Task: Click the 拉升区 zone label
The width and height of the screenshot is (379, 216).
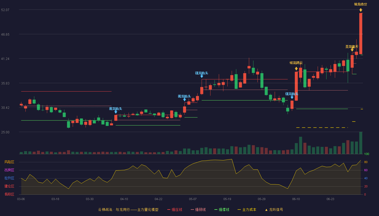Action: click(9, 178)
